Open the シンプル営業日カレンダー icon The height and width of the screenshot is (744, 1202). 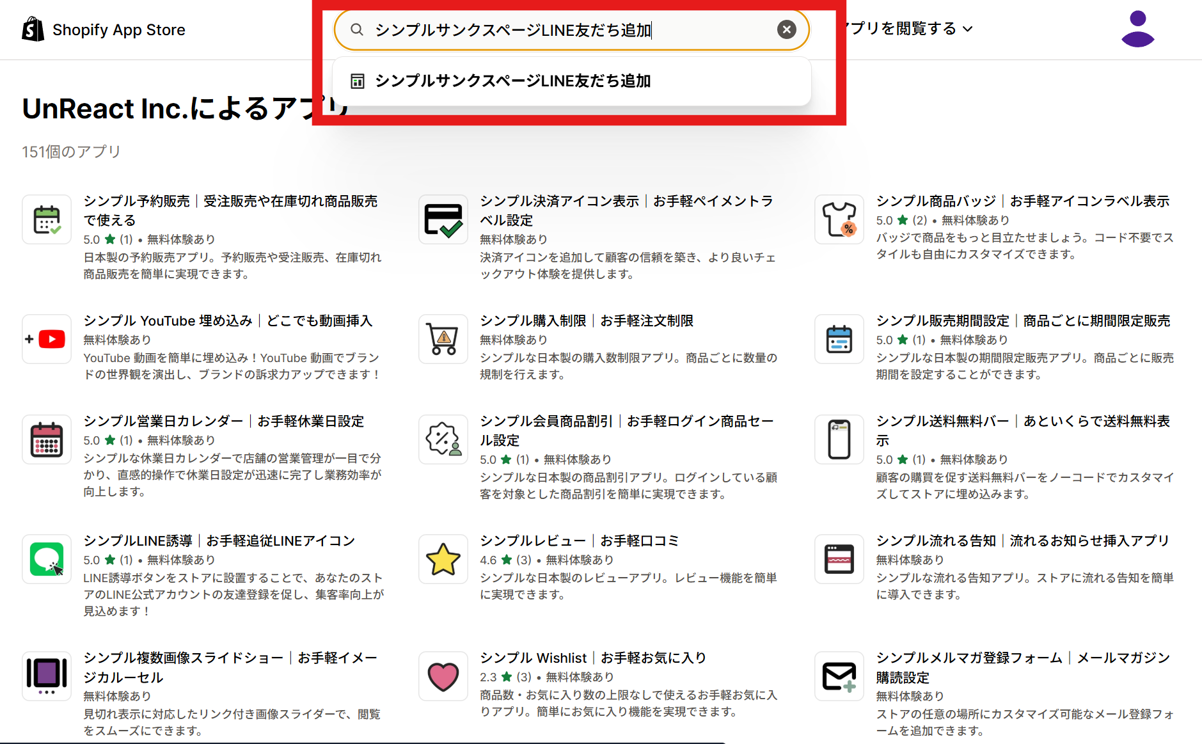click(47, 439)
